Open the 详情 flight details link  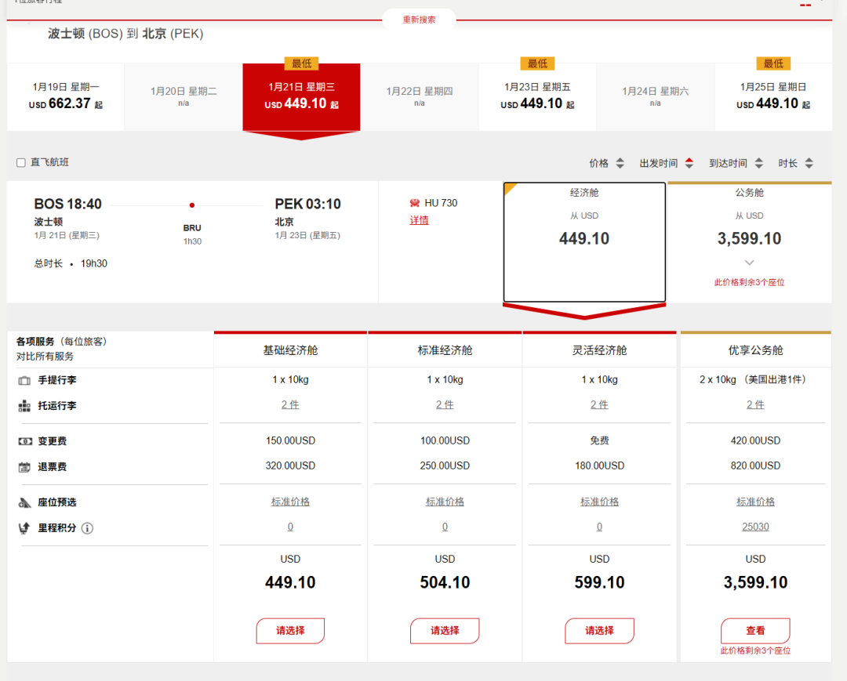pyautogui.click(x=419, y=220)
